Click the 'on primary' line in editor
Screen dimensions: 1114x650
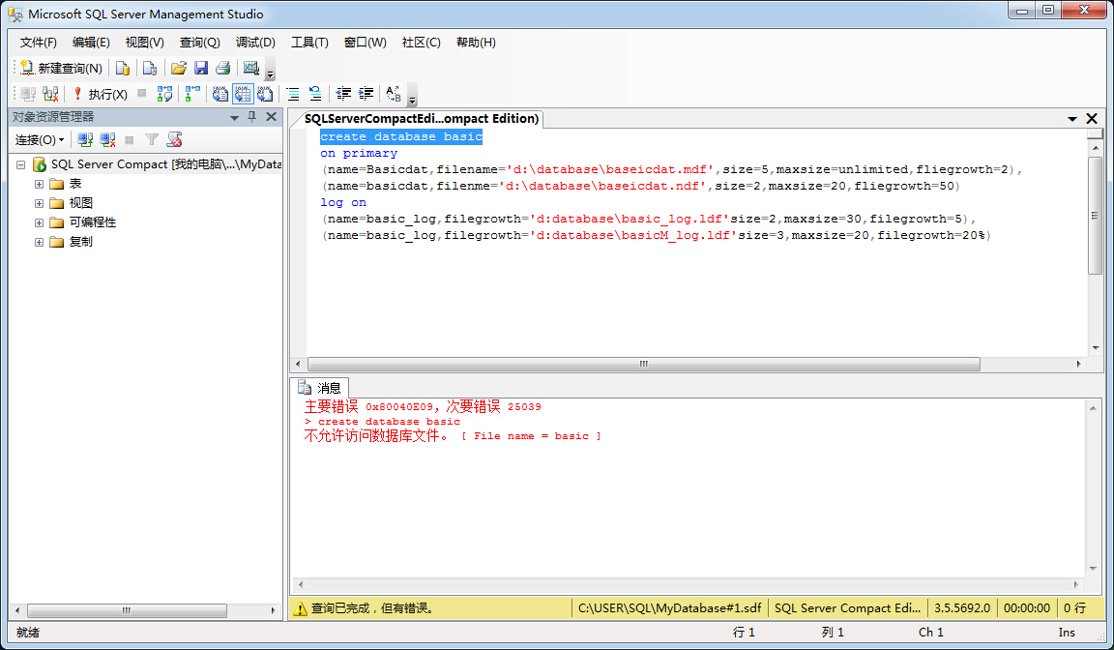(x=359, y=153)
